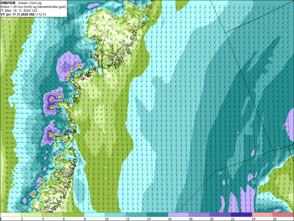Click the legend tick label '24'
The image size is (294, 221).
click(254, 219)
